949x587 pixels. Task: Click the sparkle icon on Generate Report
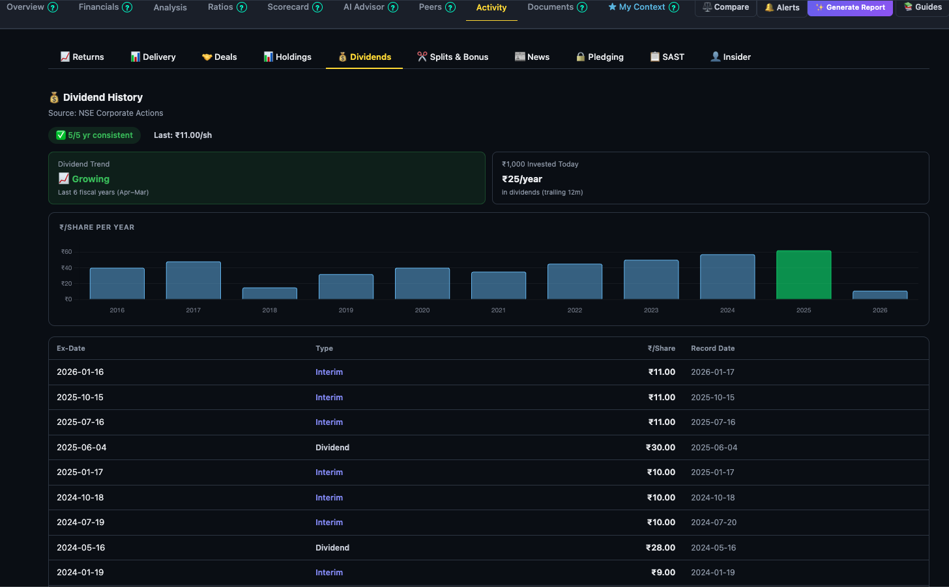[x=821, y=8]
